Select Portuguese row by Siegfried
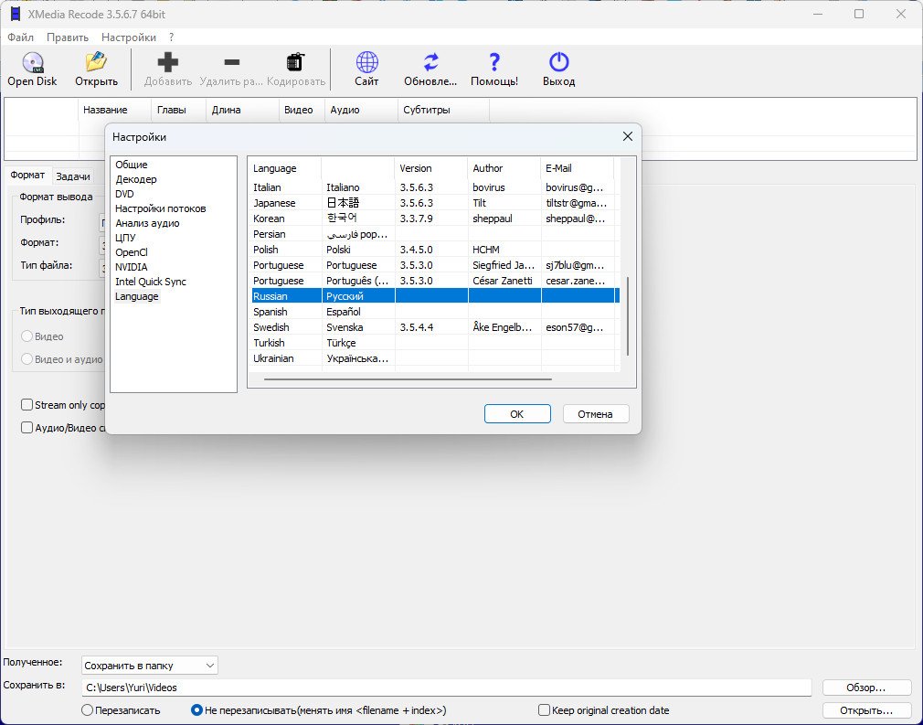The image size is (923, 725). pyautogui.click(x=434, y=266)
